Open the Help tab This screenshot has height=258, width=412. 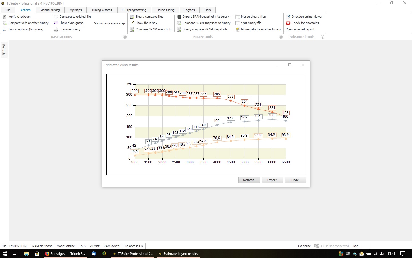pos(208,10)
